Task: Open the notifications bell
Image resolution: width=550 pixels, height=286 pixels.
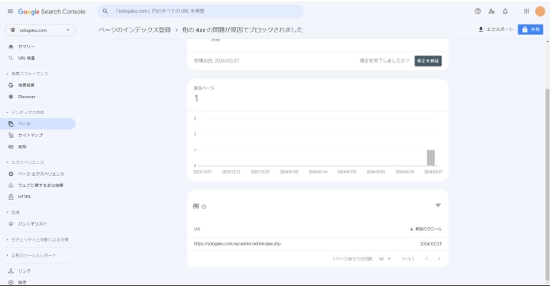Action: tap(505, 11)
